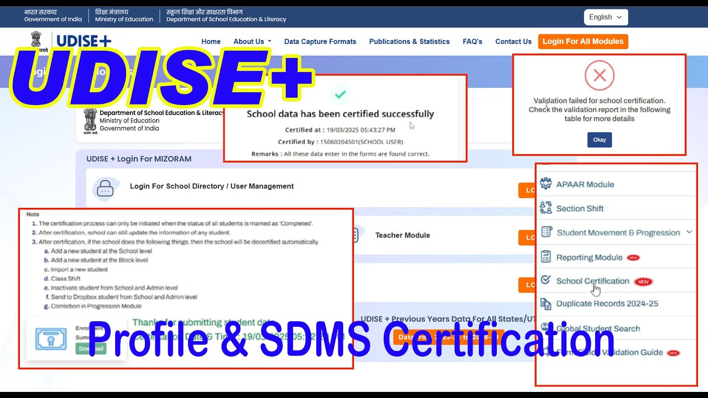Click the enrolment certificate icon
708x398 pixels.
click(x=51, y=338)
